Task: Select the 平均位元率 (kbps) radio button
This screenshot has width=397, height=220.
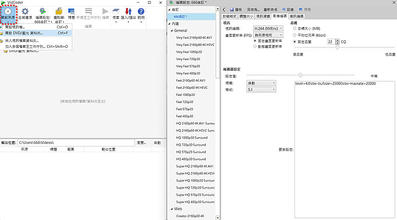Action: [x=294, y=35]
